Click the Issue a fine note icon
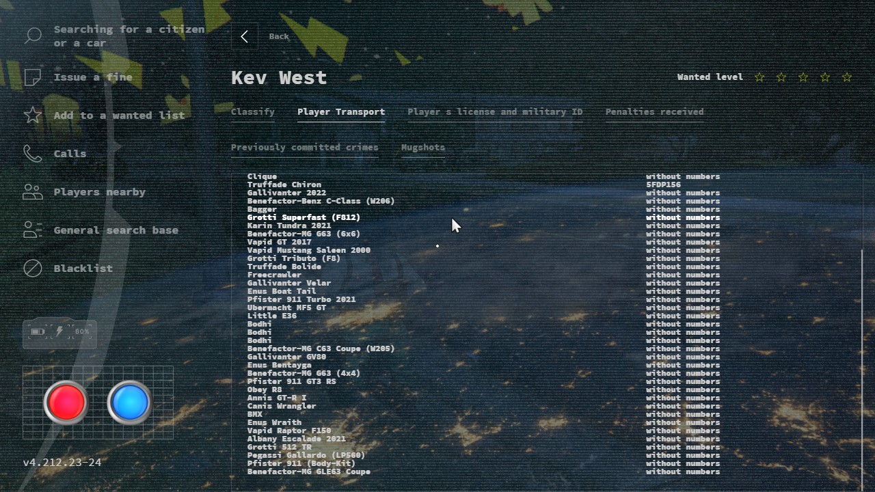The height and width of the screenshot is (492, 875). tap(33, 77)
